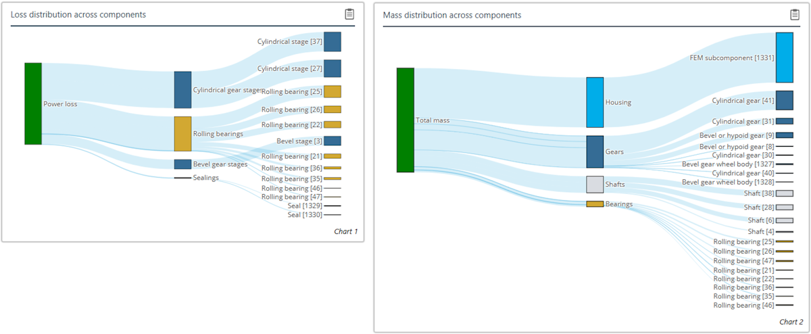811x334 pixels.
Task: Click clipboard icon in Mass distribution panel
Action: (x=795, y=15)
